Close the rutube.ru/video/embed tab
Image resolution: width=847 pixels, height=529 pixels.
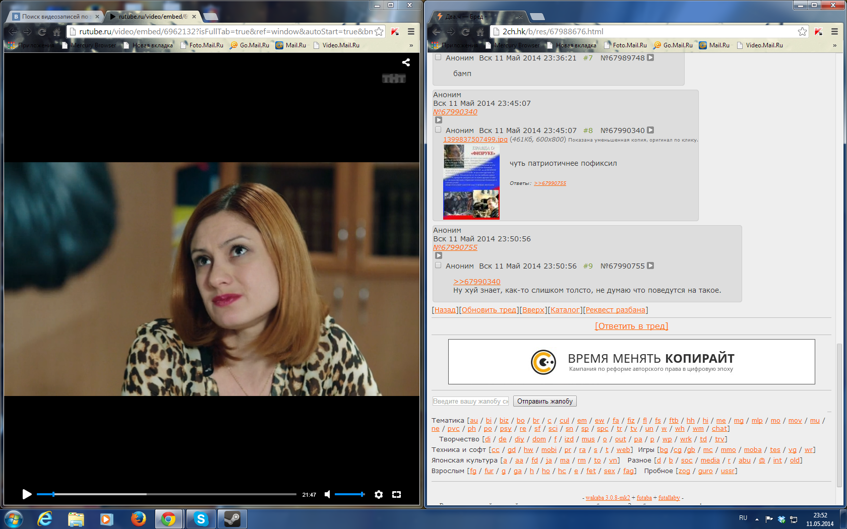(x=194, y=17)
